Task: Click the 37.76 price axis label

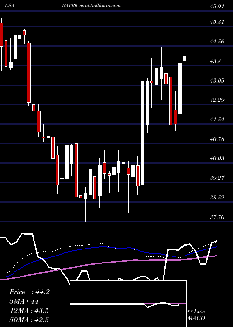Action: tap(217, 217)
